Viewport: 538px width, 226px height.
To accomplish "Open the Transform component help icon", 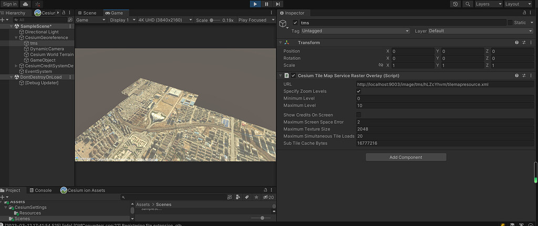I will pos(517,42).
